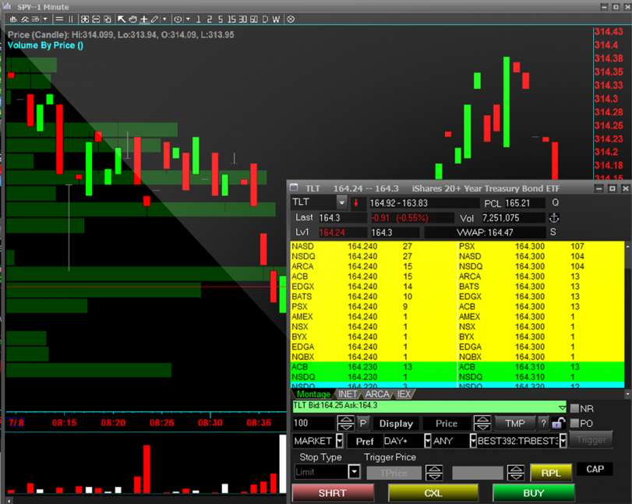The height and width of the screenshot is (504, 632).
Task: Toggle the P button next to quantity
Action: (x=363, y=424)
